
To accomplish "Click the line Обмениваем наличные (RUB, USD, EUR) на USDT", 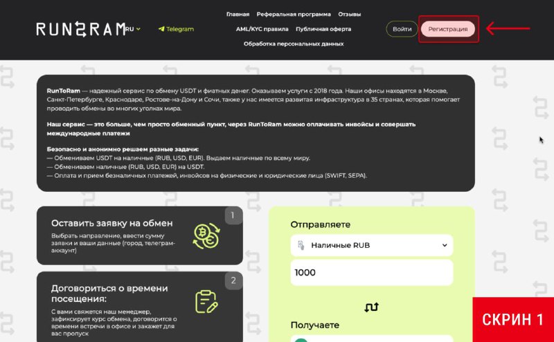I will click(125, 167).
